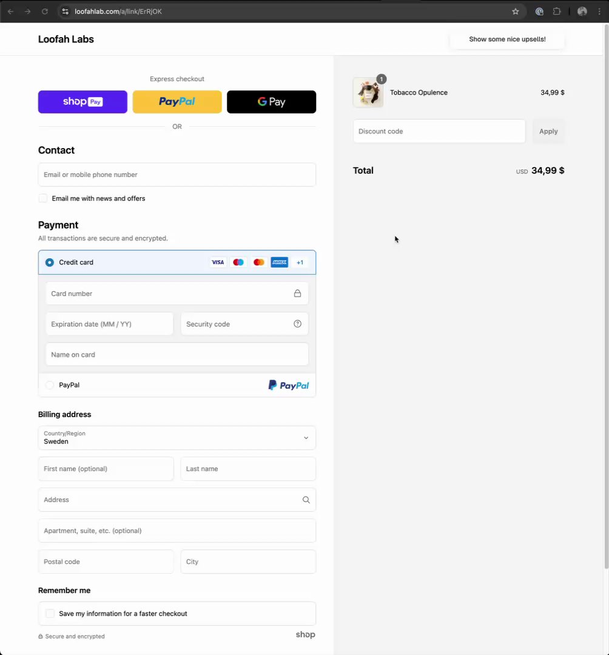Click the Discount code field
Screen dimensions: 609x655
click(x=439, y=131)
